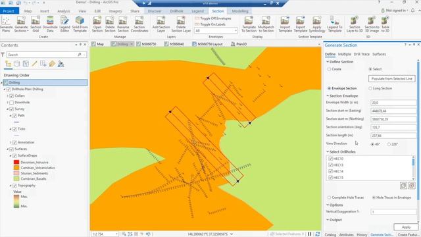
Task: Click Toggle Off Envelopes
Action: click(x=213, y=18)
